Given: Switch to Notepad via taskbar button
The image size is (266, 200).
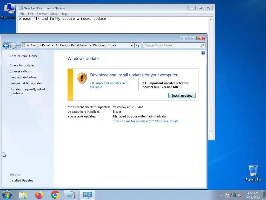Looking at the screenshot, I should click(71, 195).
